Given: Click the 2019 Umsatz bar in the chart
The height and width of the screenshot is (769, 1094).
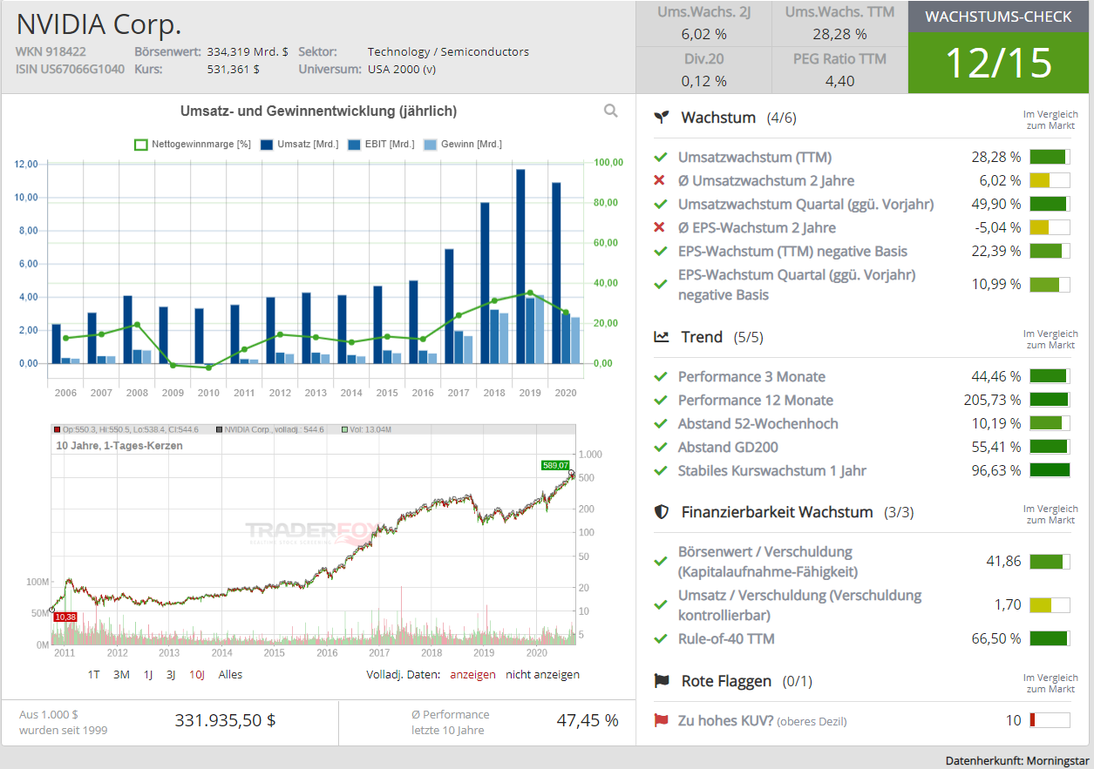Looking at the screenshot, I should (520, 266).
